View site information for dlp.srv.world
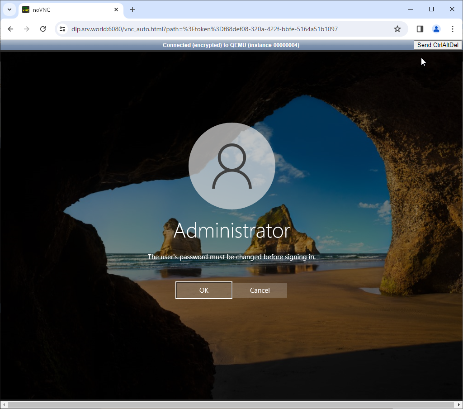This screenshot has width=463, height=409. (x=63, y=29)
